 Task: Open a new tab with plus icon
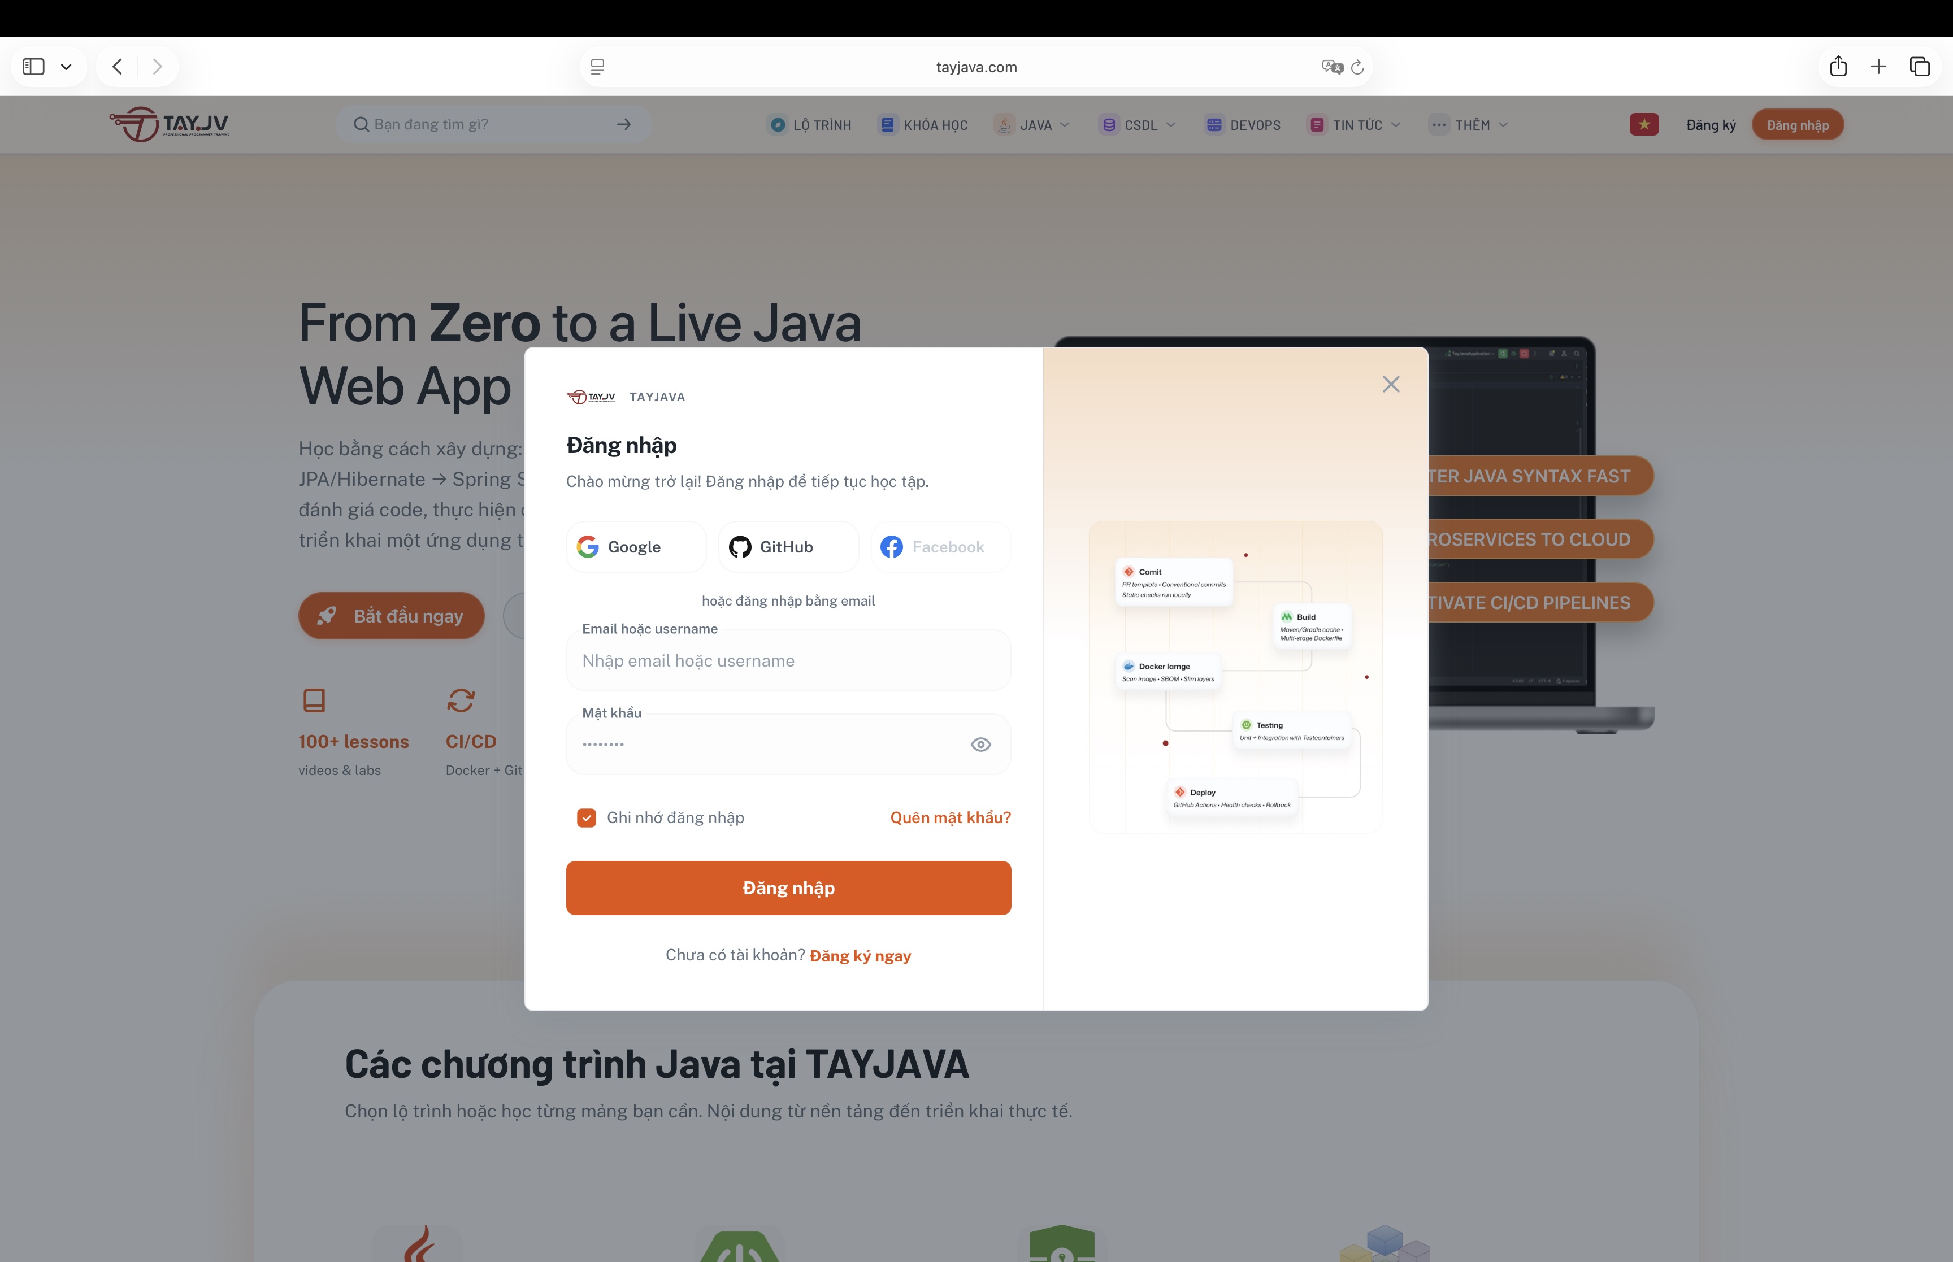pyautogui.click(x=1878, y=67)
